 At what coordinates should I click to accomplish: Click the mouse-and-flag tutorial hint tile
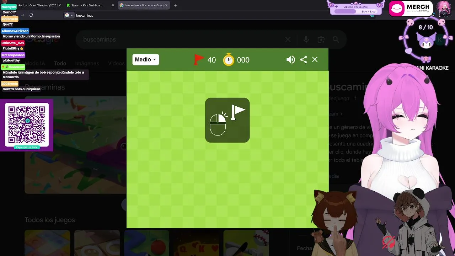[227, 120]
